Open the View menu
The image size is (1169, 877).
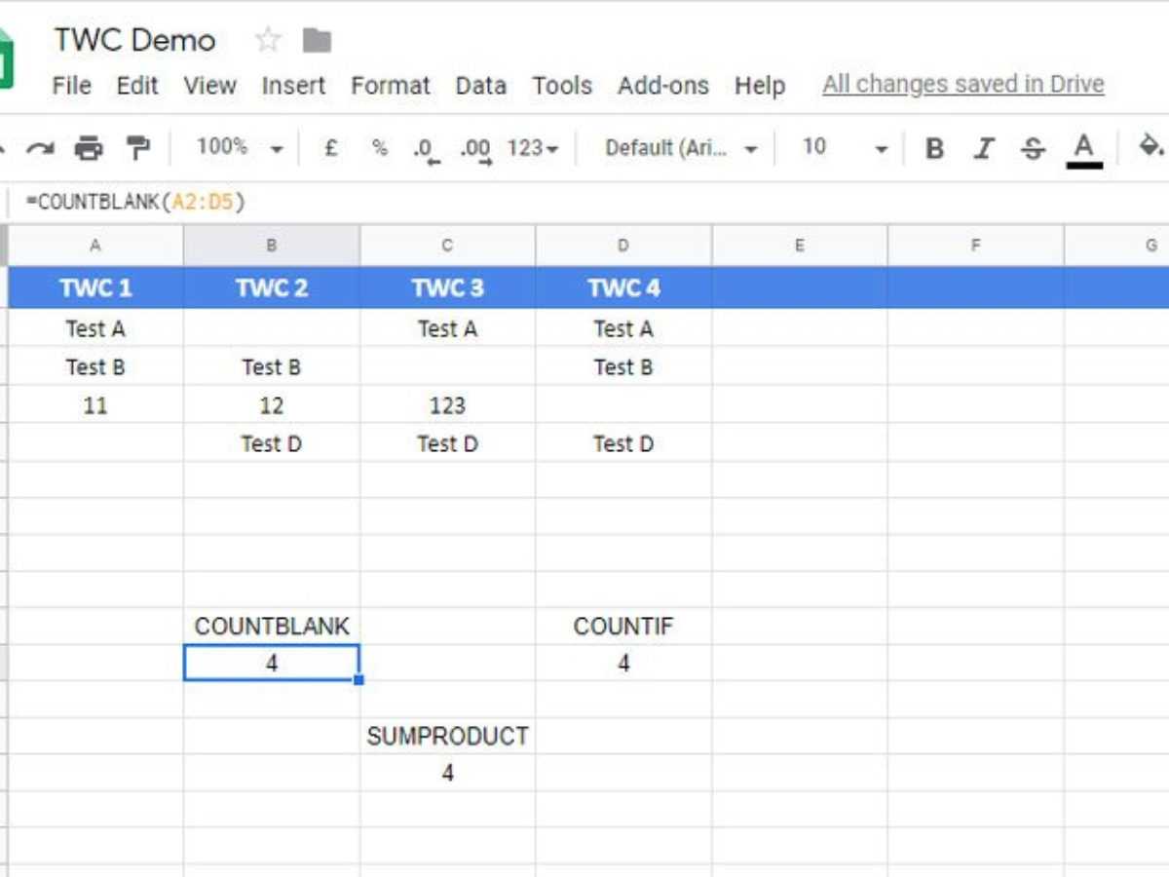tap(210, 86)
